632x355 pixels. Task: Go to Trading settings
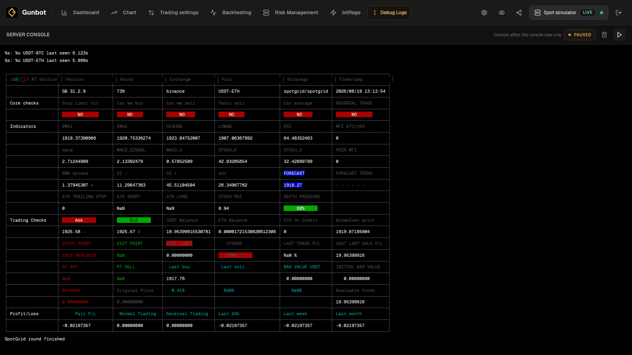pyautogui.click(x=173, y=13)
